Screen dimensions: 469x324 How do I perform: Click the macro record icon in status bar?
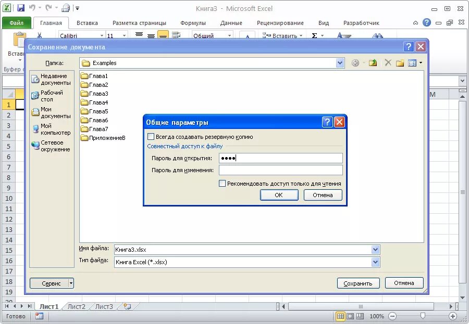[x=39, y=316]
